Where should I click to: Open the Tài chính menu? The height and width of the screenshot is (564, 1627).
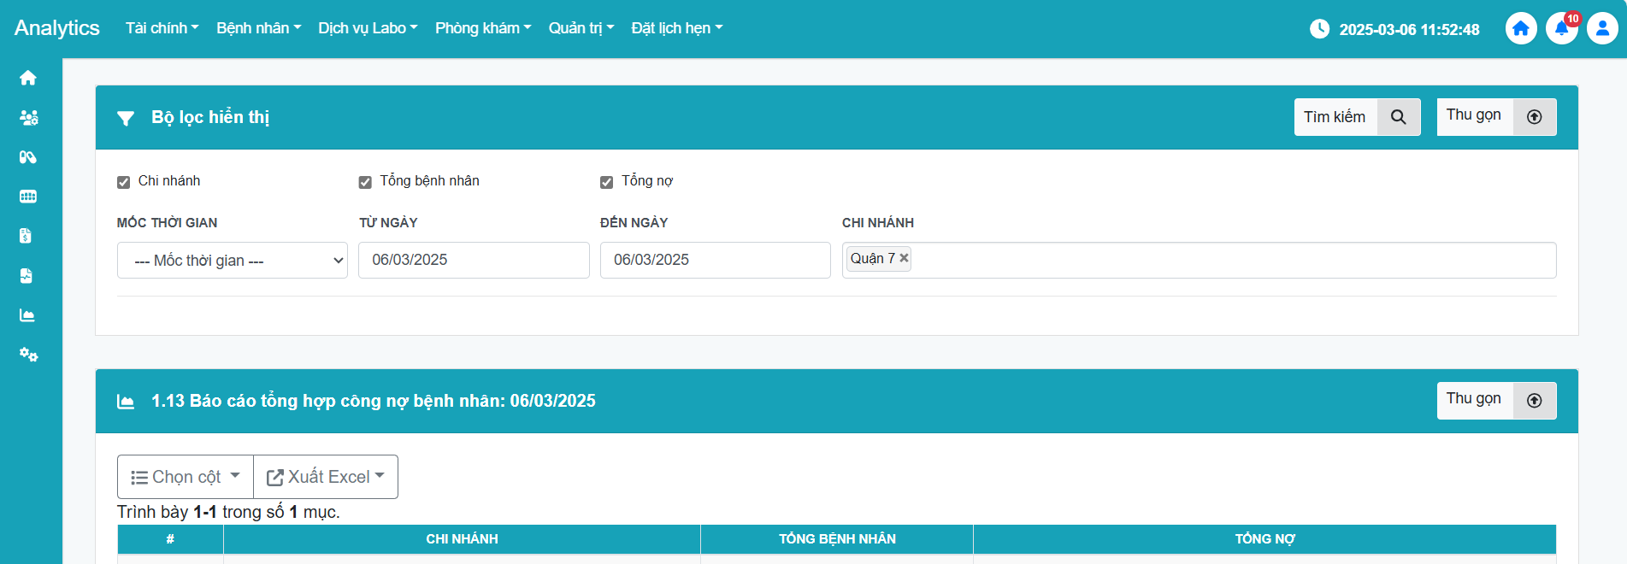162,28
